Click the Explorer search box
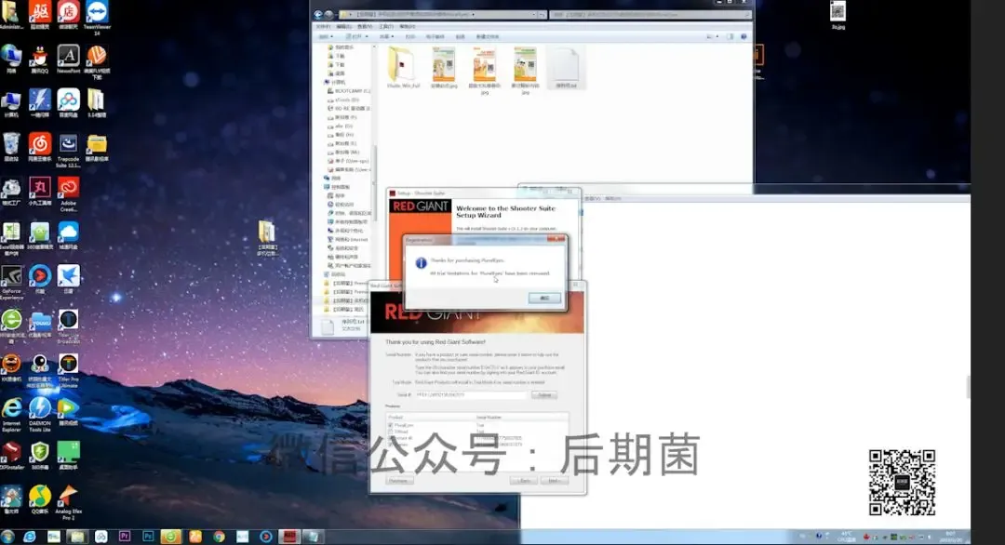The height and width of the screenshot is (545, 1005). 650,14
